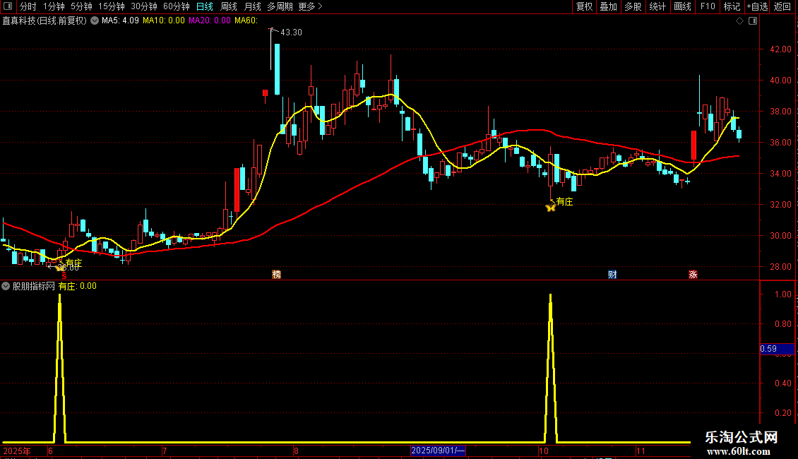Open the 复权 adjustment menu
798x459 pixels.
pyautogui.click(x=584, y=6)
